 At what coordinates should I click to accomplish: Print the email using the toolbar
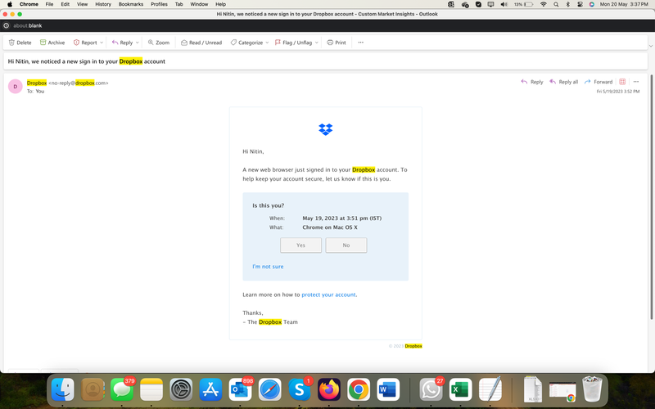(337, 43)
